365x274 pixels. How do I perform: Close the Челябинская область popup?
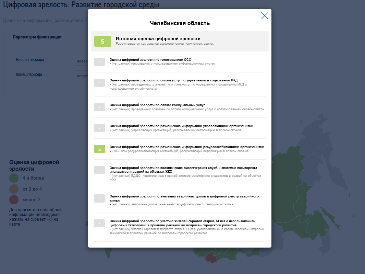click(264, 16)
